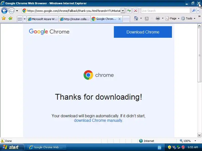
Task: Expand the Home button dropdown
Action: click(141, 18)
